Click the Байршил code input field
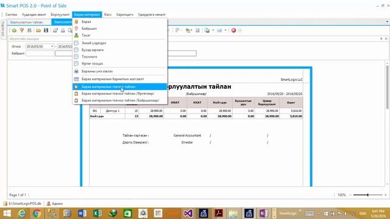Screen dimensions: 390x219 point(40,54)
